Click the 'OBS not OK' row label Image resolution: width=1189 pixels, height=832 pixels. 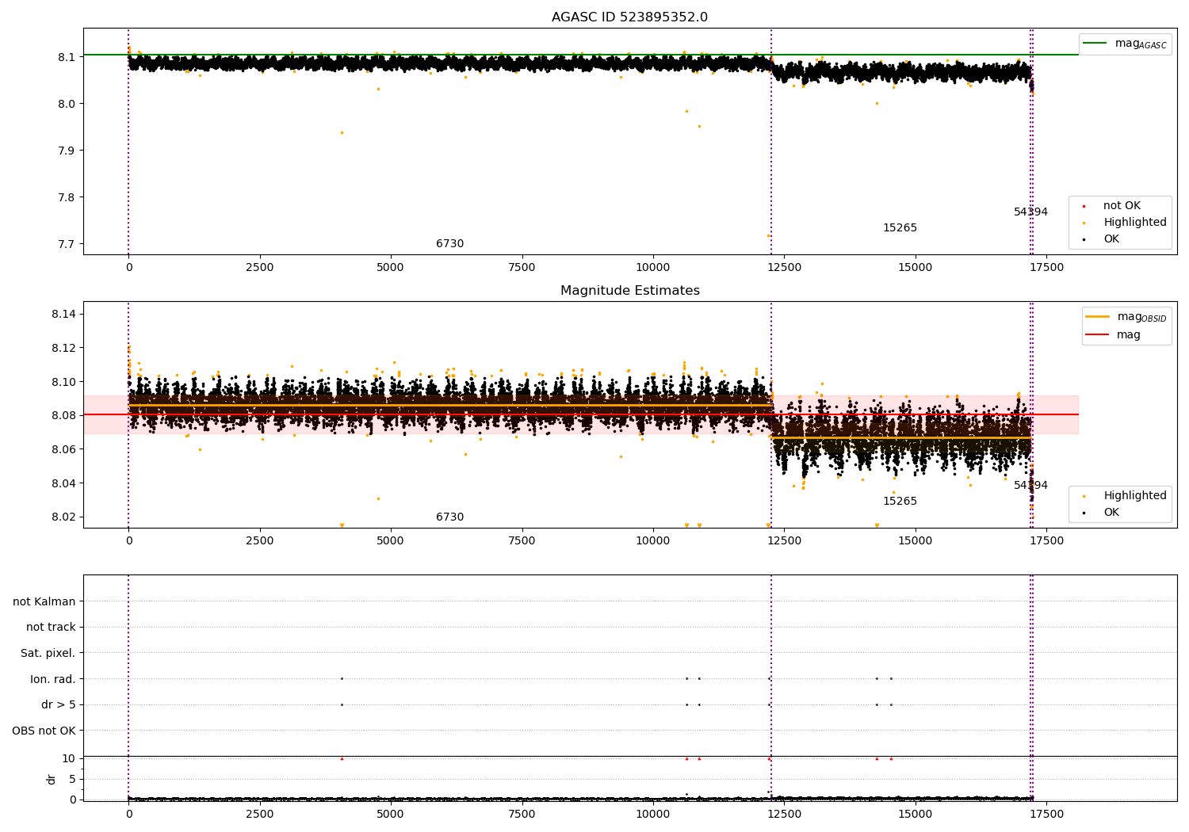(44, 731)
